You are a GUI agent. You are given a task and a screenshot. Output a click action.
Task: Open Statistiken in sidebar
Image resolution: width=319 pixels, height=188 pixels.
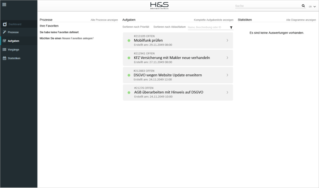click(19, 58)
